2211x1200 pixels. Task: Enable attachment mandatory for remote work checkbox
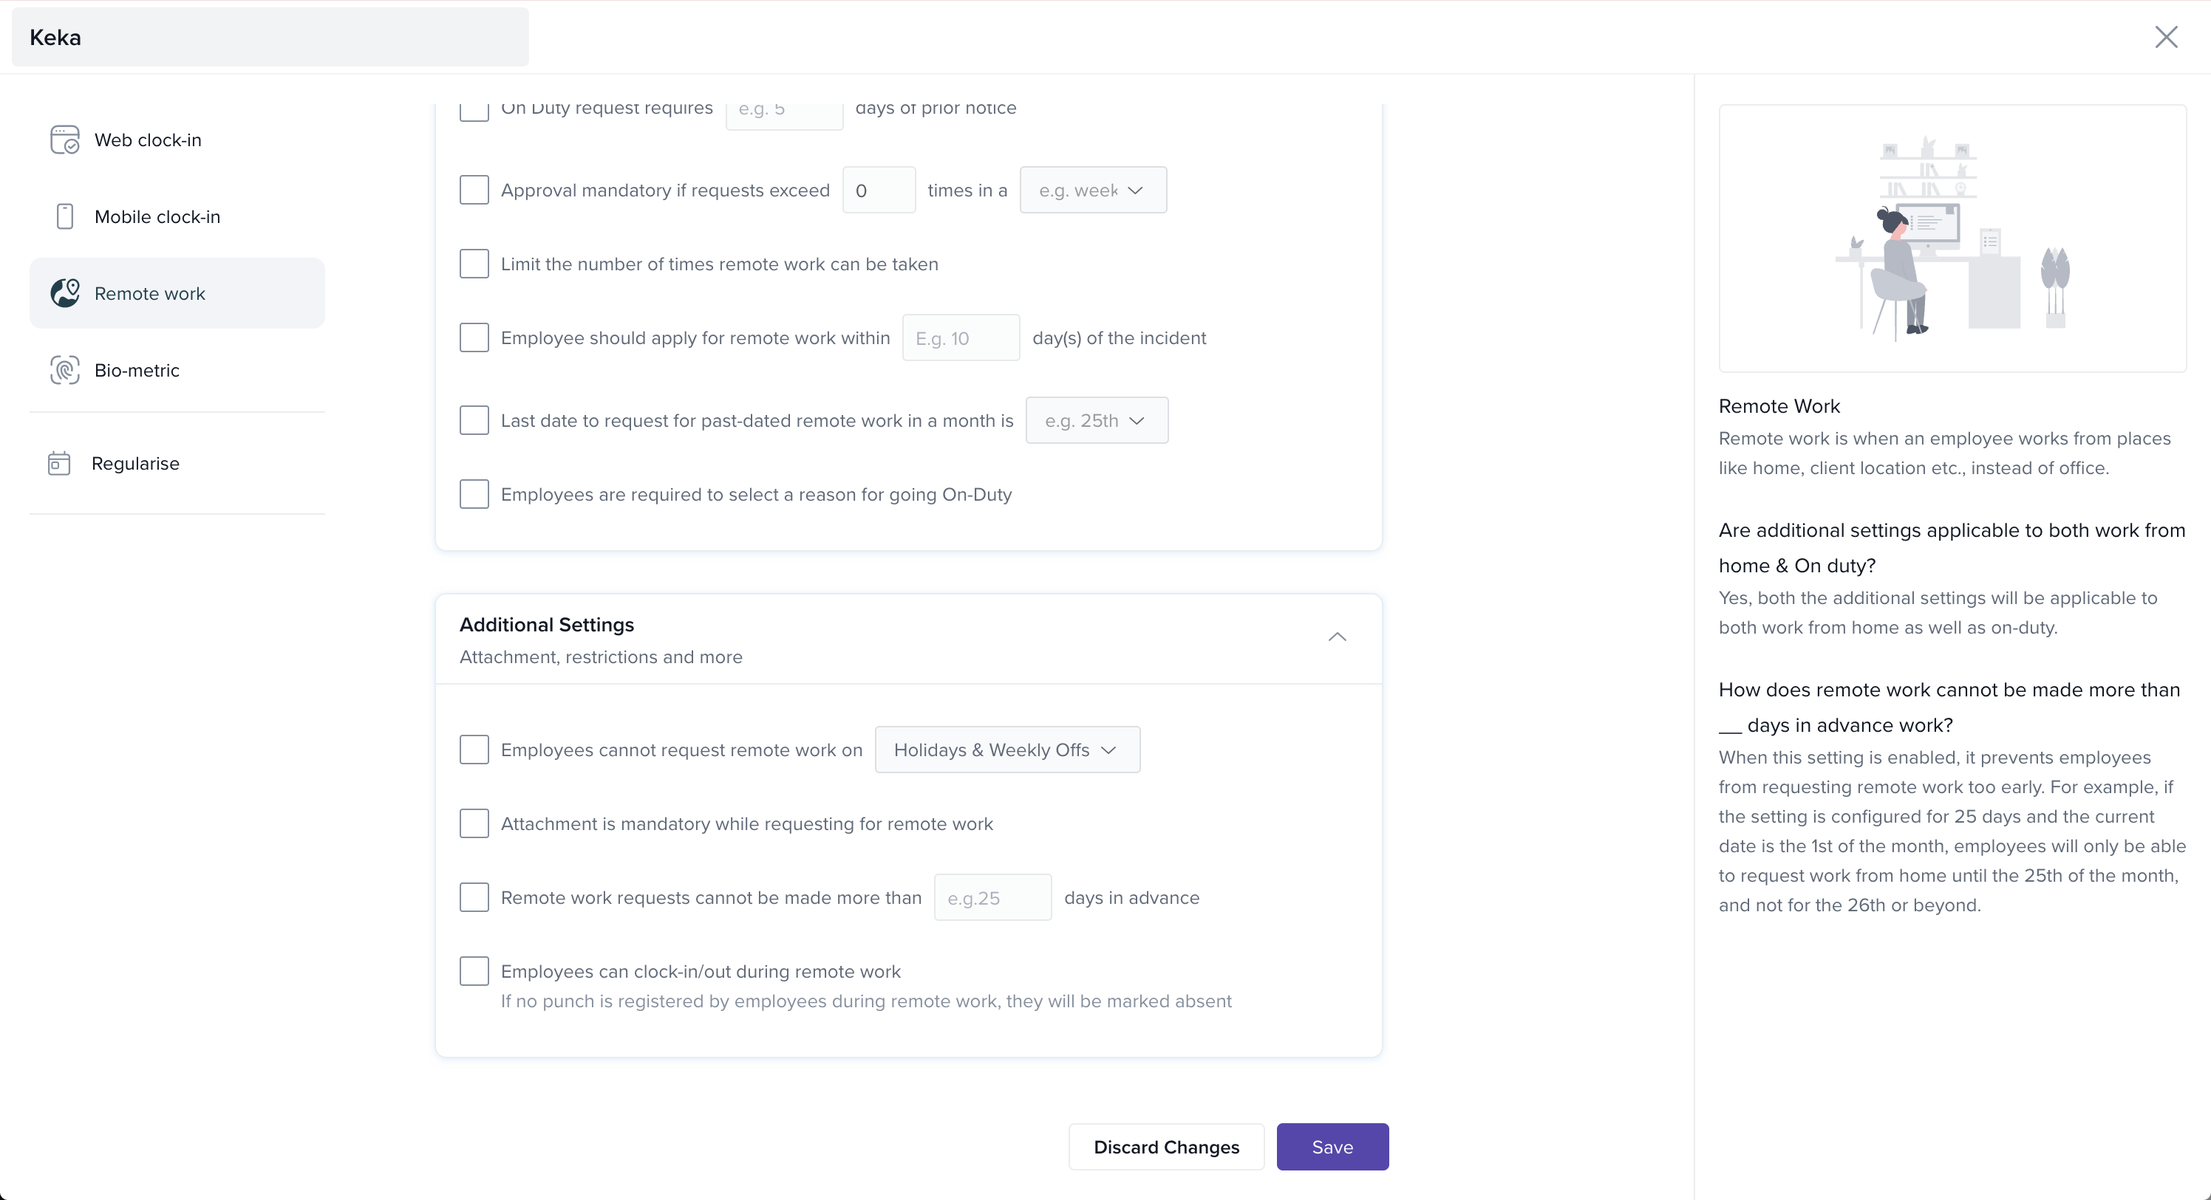[x=474, y=823]
